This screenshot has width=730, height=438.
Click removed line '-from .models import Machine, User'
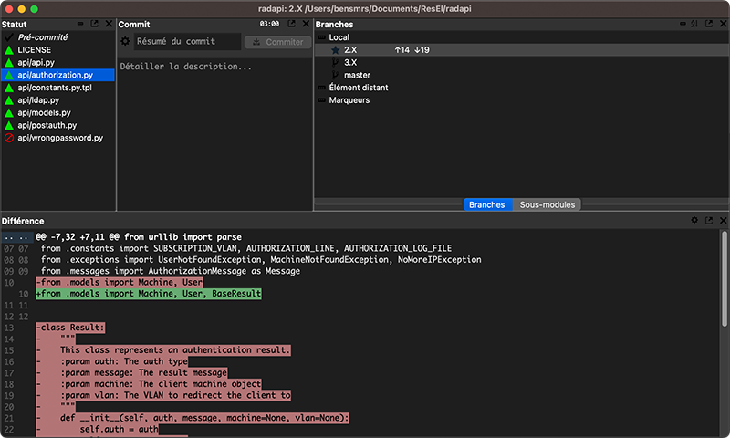[x=120, y=282]
